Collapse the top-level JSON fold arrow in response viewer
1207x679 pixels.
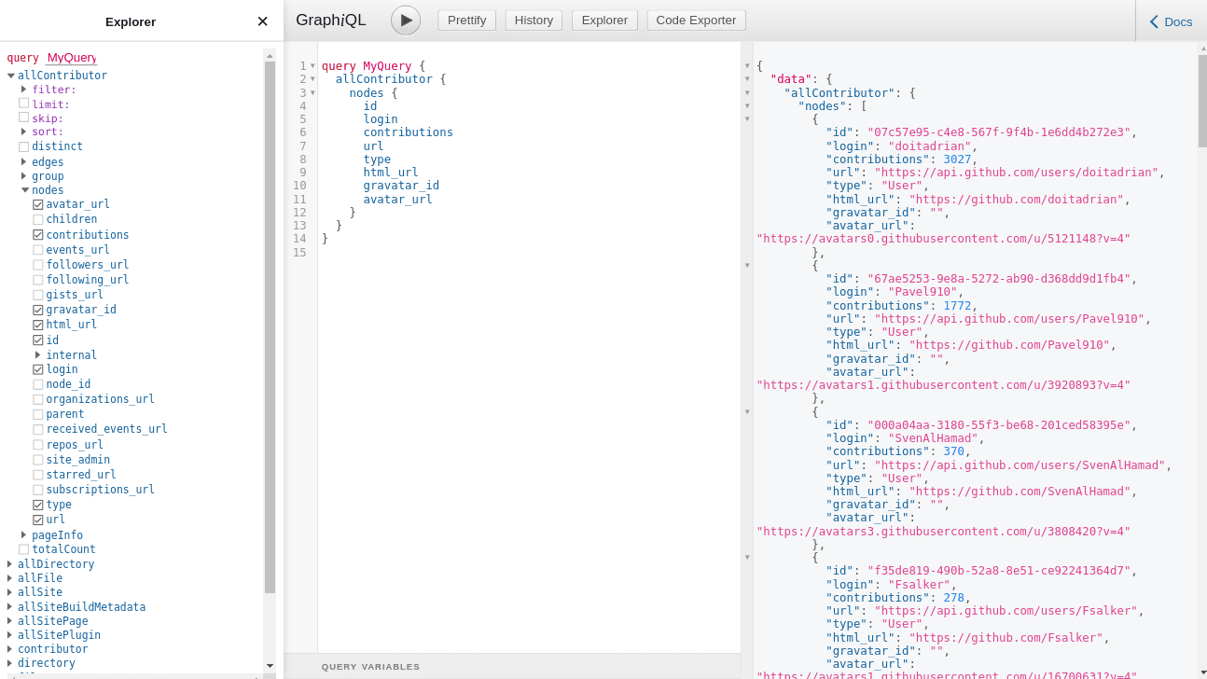[x=746, y=65]
